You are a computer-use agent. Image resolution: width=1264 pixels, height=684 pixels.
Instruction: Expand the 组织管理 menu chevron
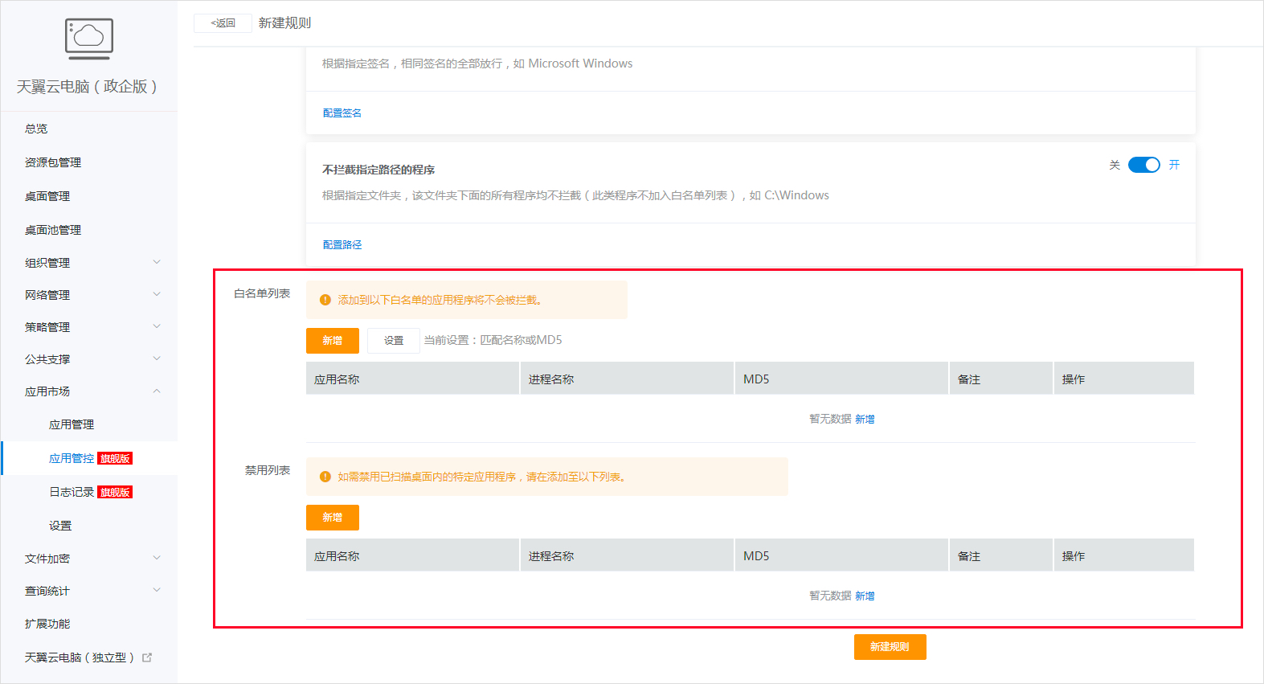157,262
